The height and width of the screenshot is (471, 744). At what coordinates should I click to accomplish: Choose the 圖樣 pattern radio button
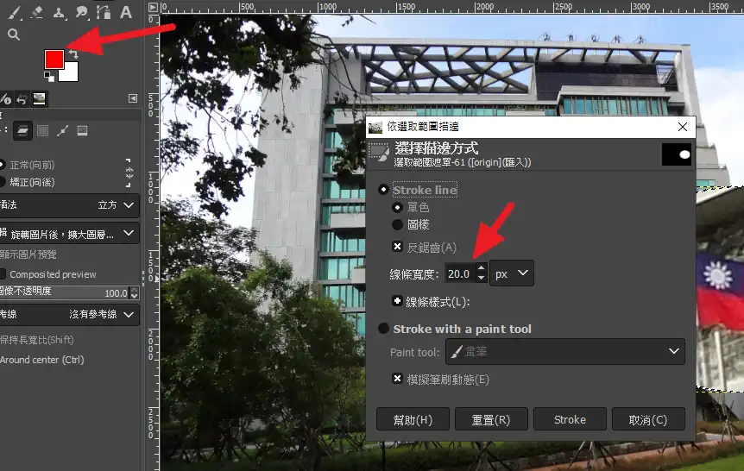[x=397, y=224]
